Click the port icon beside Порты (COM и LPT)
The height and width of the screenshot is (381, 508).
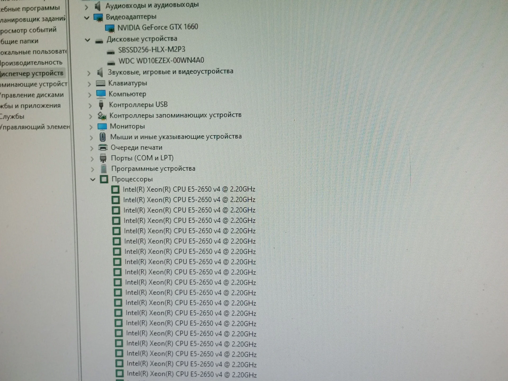103,158
